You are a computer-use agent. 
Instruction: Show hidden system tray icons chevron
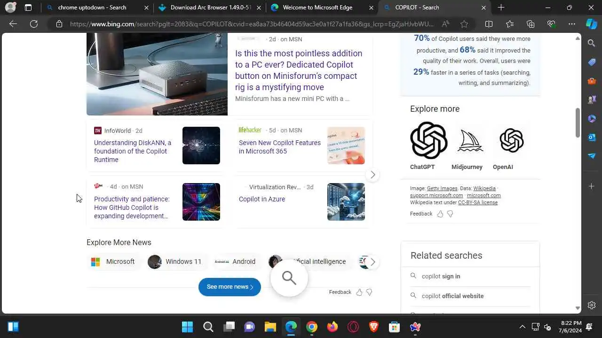point(522,327)
